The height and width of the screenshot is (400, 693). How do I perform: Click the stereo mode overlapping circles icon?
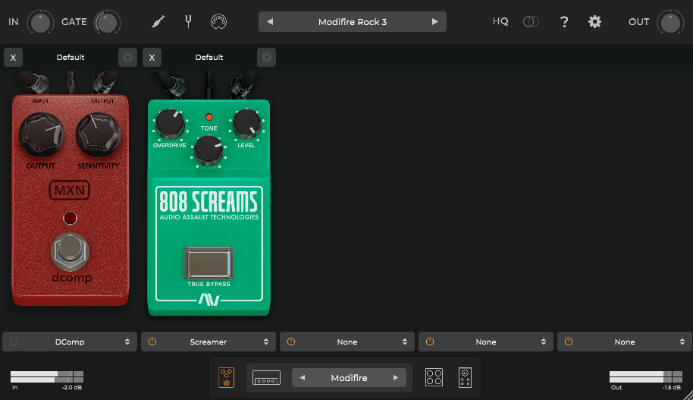(531, 22)
